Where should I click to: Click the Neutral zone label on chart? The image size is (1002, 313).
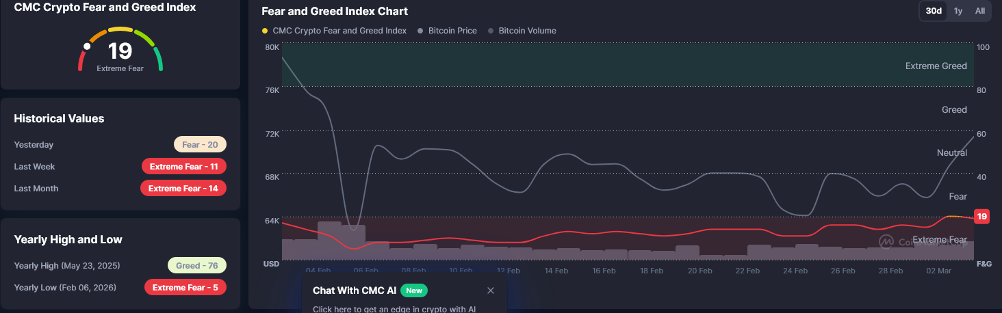pos(951,152)
